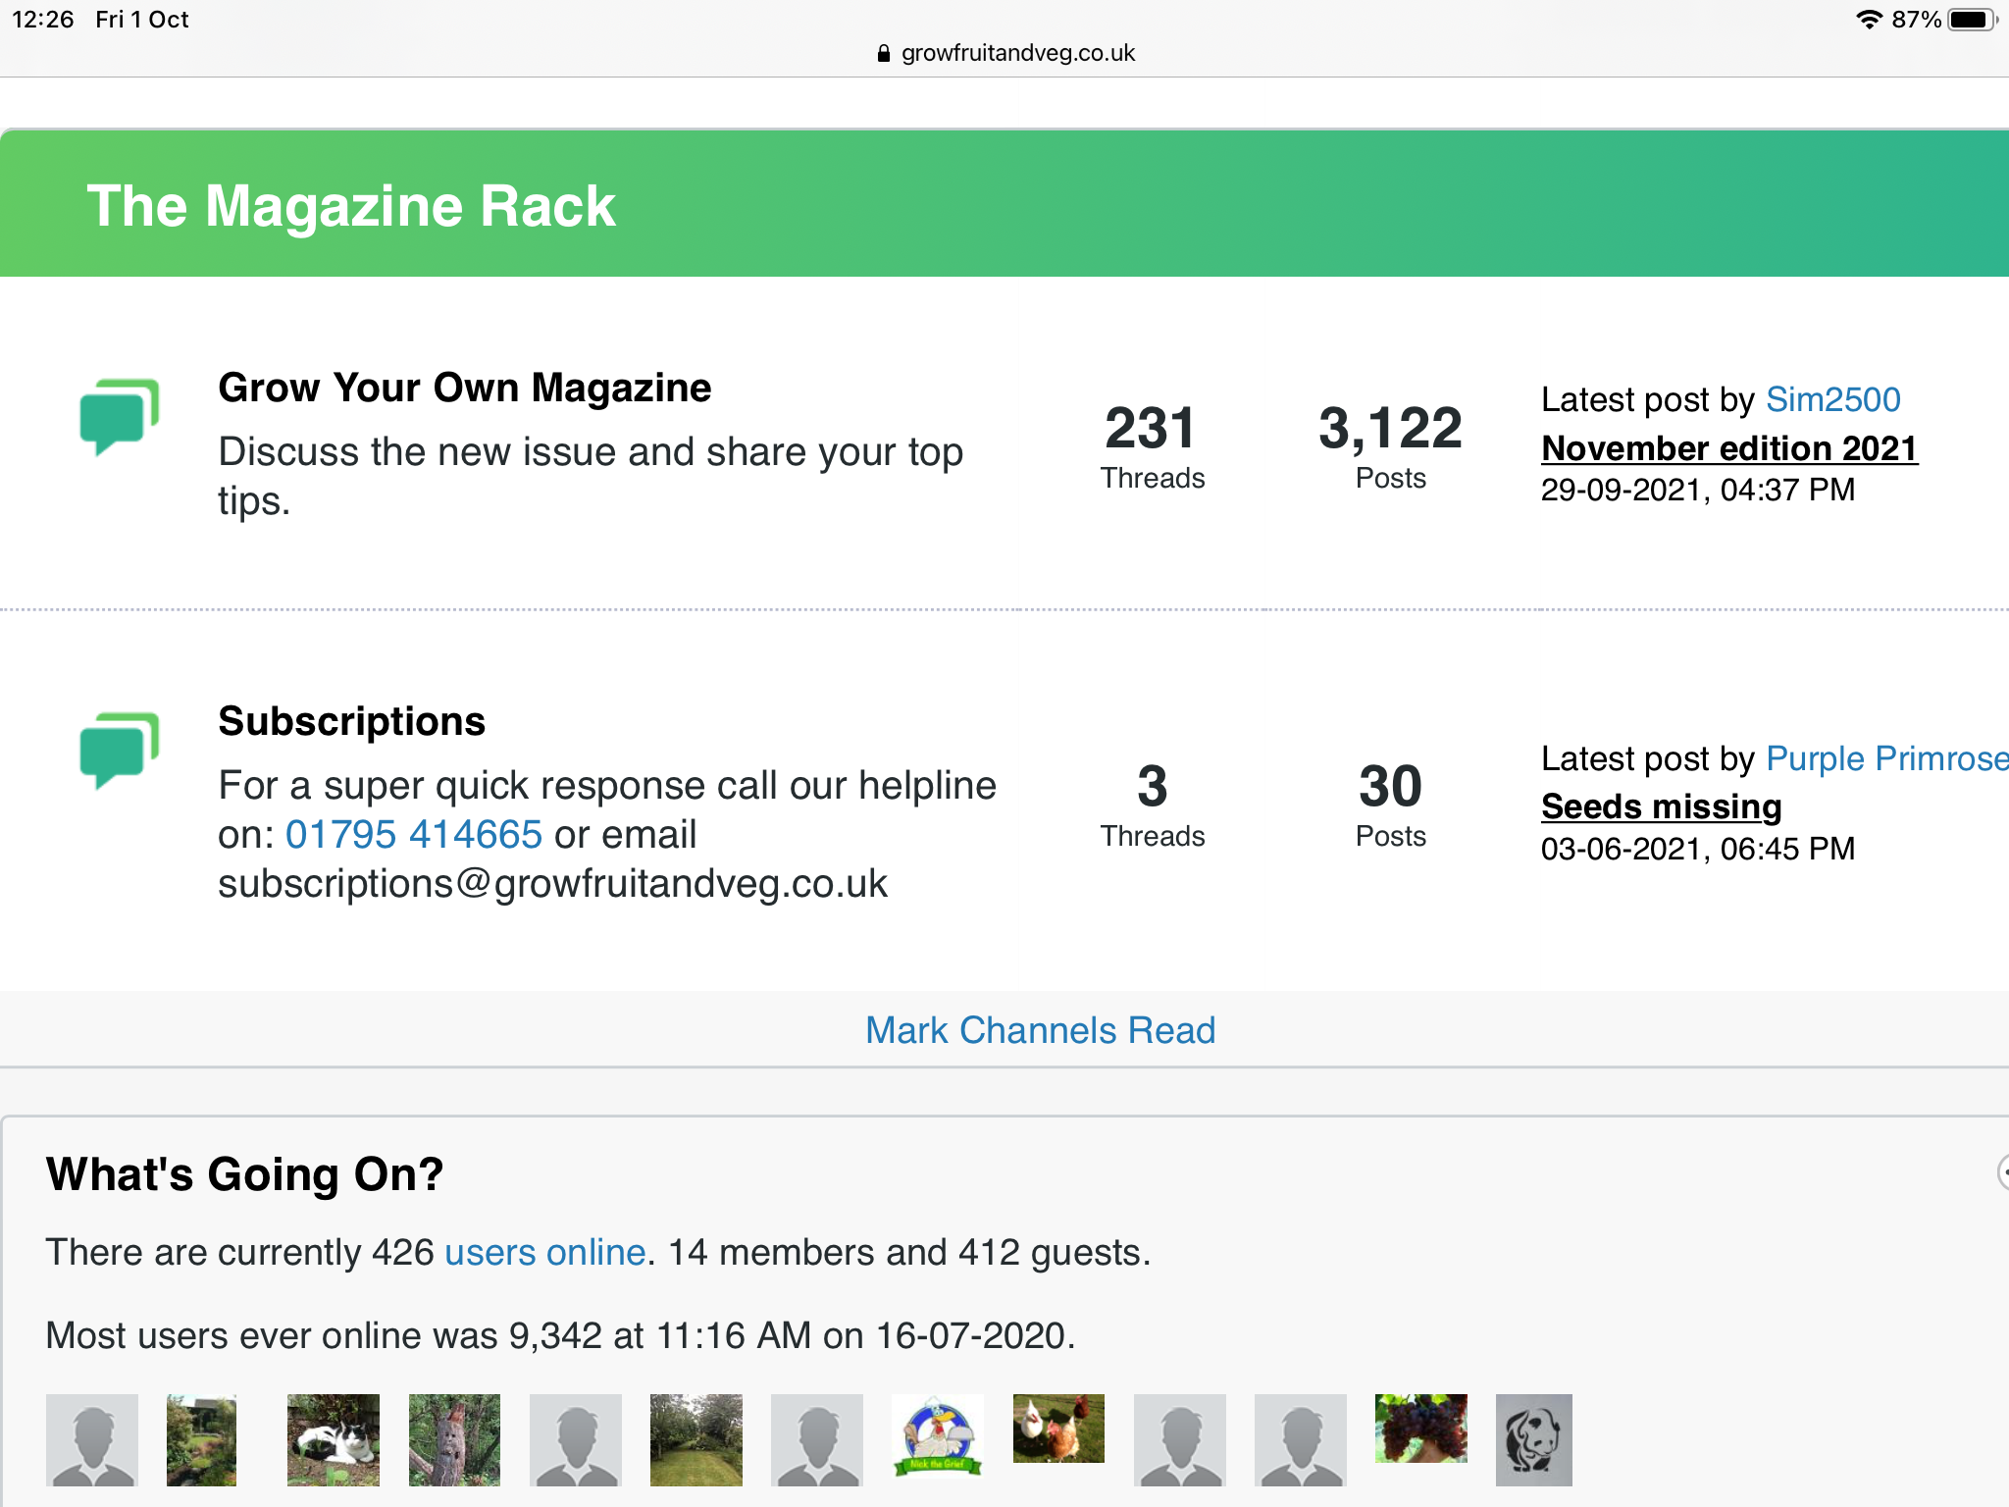
Task: Select the What's Going On? heading
Action: tap(245, 1173)
